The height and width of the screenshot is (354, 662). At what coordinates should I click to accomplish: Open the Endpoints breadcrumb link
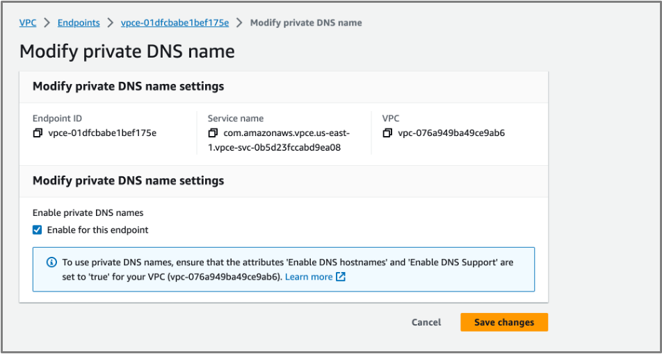[x=79, y=23]
